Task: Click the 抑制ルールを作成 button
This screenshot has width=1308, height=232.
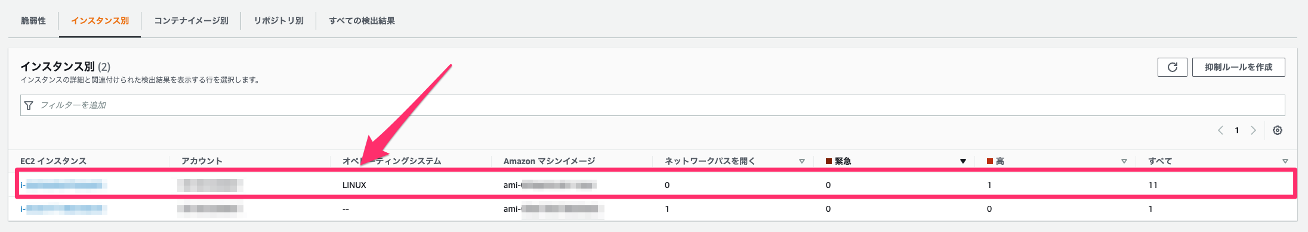Action: coord(1239,67)
